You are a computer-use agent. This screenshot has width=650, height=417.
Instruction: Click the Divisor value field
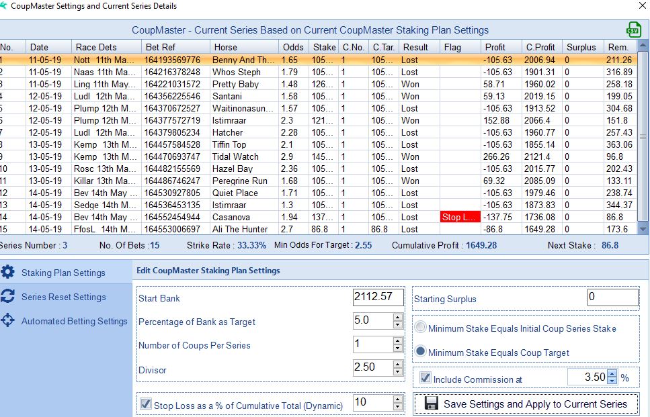coord(373,367)
